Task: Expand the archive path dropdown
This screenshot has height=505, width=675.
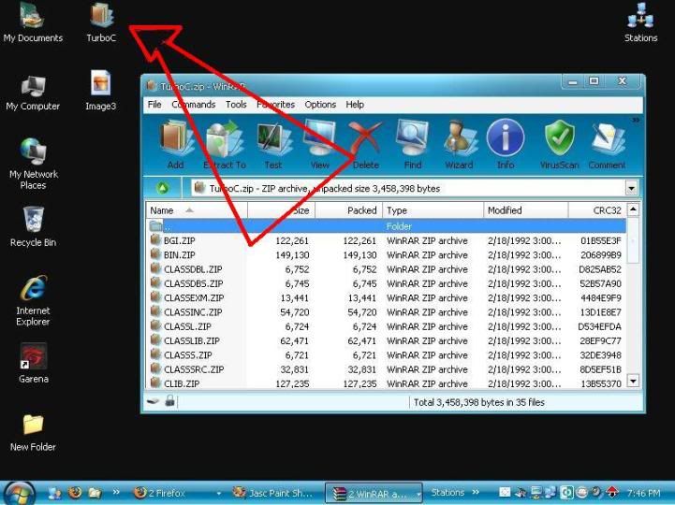Action: [632, 188]
